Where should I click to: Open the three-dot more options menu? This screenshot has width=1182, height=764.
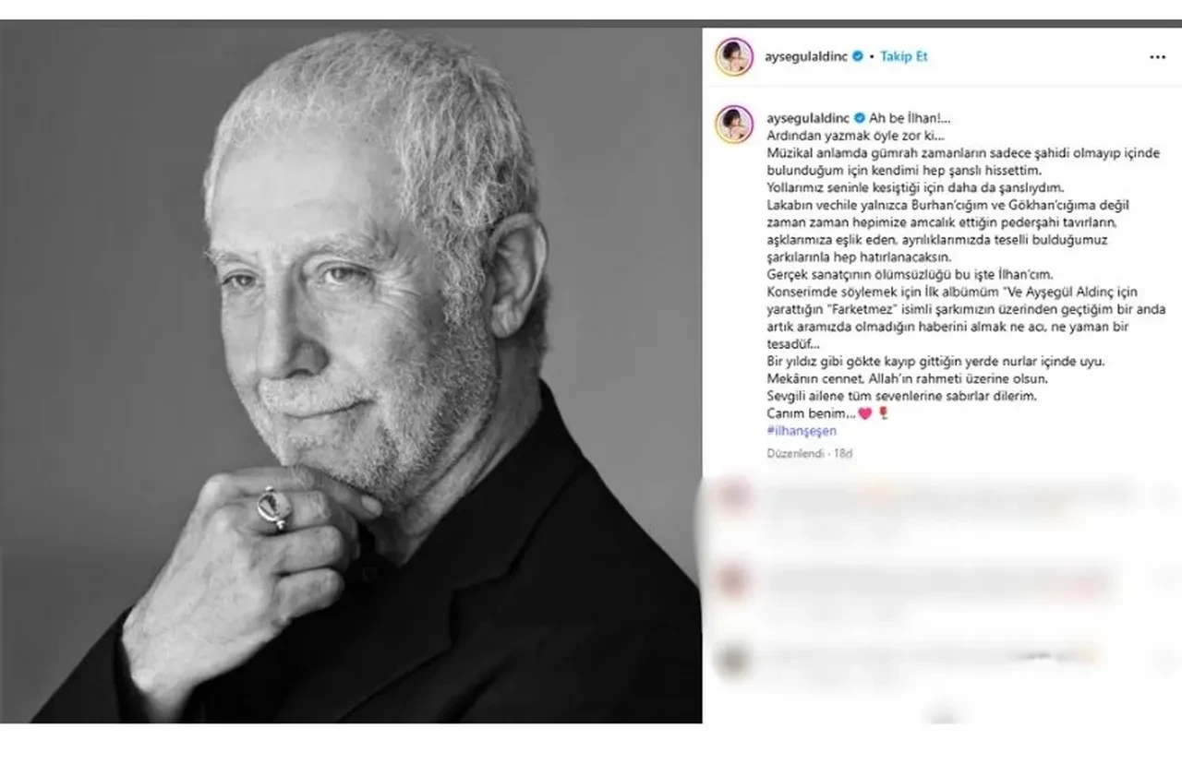click(1157, 57)
